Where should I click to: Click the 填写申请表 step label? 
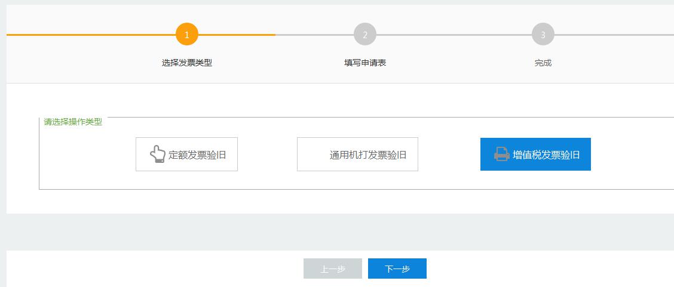(365, 63)
